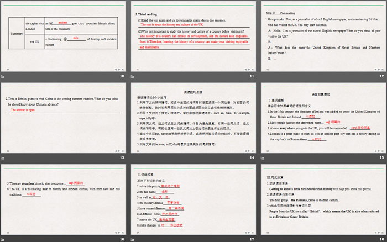Image resolution: width=387 pixels, height=242 pixels.
Task: Click slide number label 11
Action: point(252,76)
